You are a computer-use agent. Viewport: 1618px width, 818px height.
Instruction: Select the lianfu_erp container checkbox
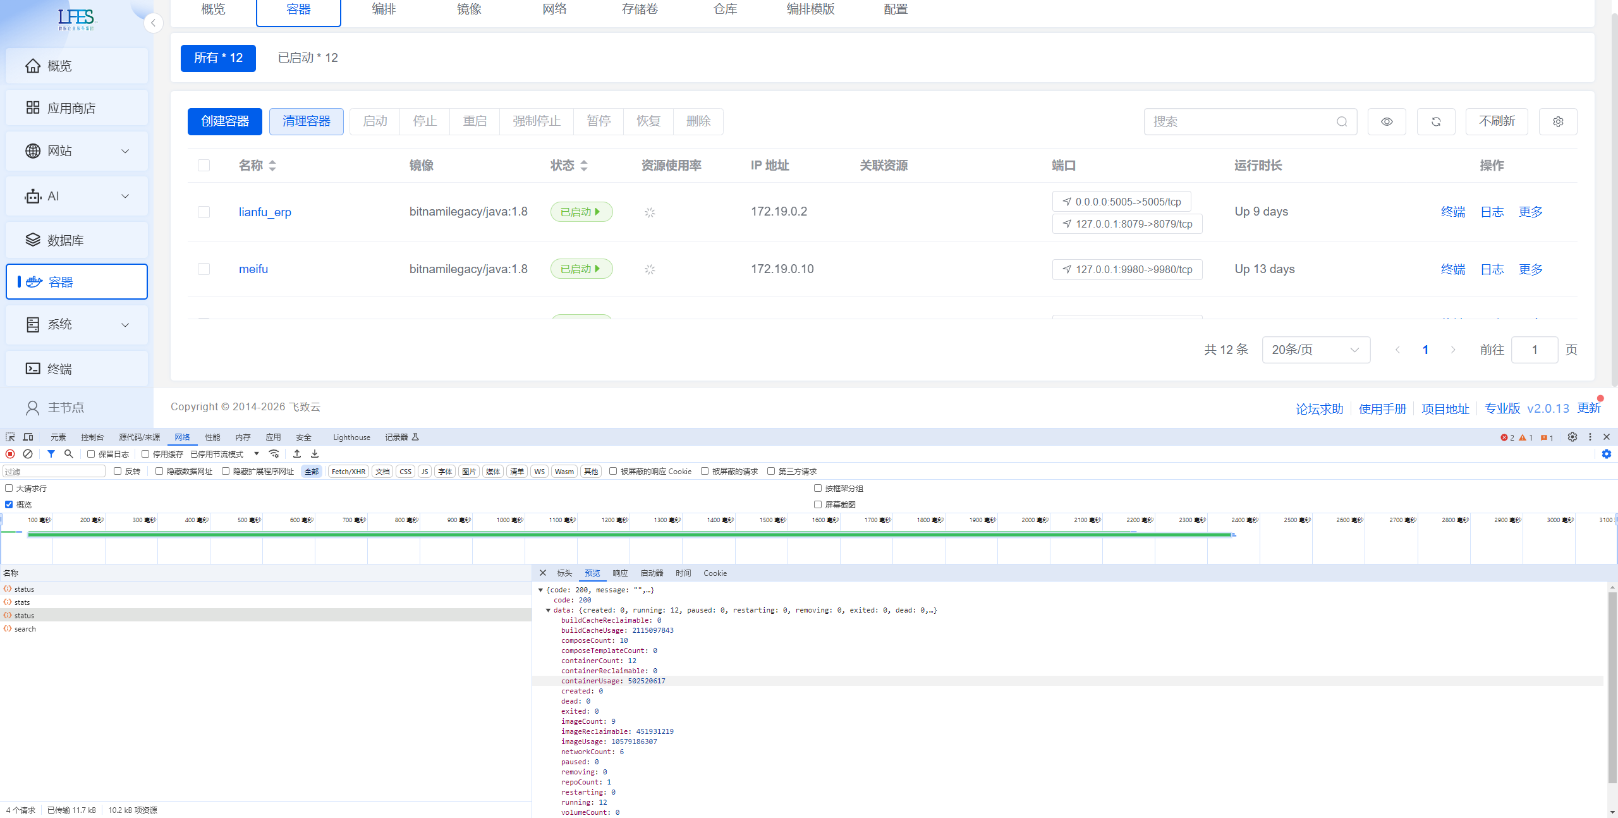[x=204, y=212]
